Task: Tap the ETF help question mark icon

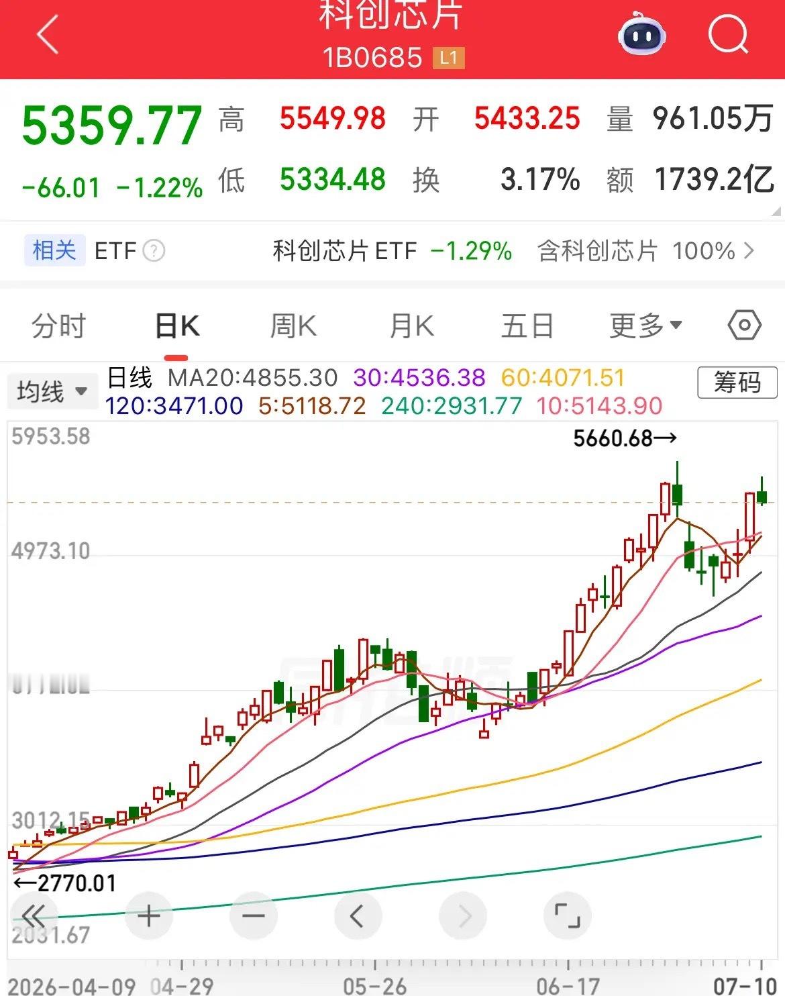Action: coord(154,251)
